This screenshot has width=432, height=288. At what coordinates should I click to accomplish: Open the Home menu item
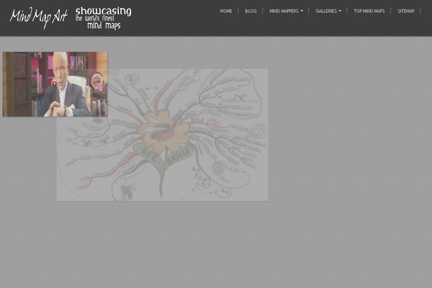(x=225, y=11)
